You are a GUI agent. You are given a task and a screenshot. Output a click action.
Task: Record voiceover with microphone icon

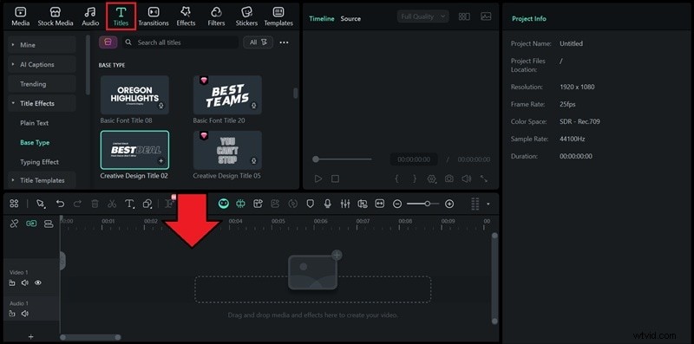(328, 204)
